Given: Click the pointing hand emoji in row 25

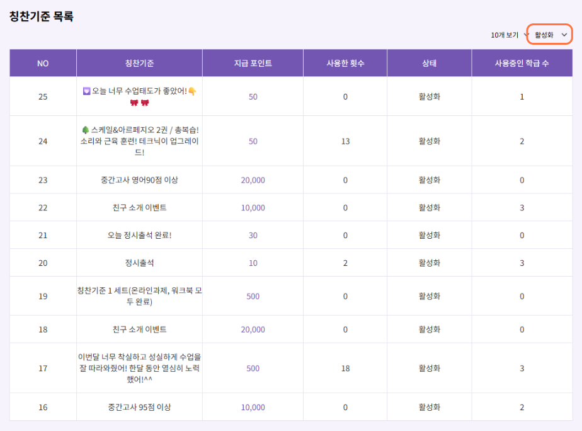Looking at the screenshot, I should [192, 91].
